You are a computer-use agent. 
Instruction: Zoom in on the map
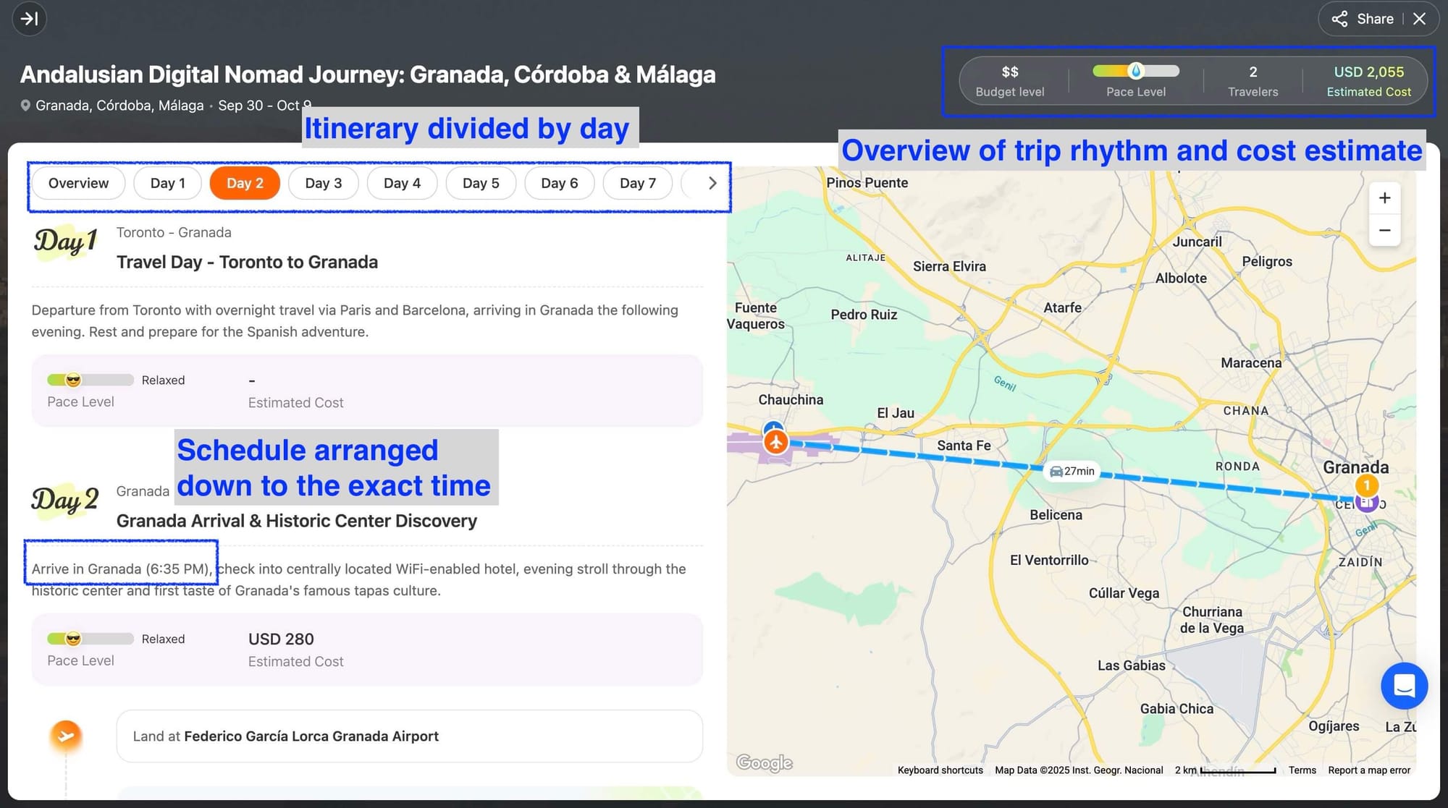[x=1384, y=198]
